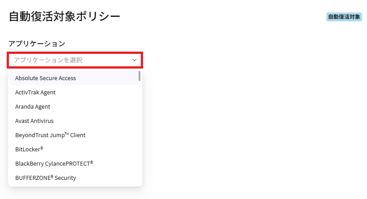Select Avast Antivirus application
The image size is (367, 199).
click(x=34, y=121)
